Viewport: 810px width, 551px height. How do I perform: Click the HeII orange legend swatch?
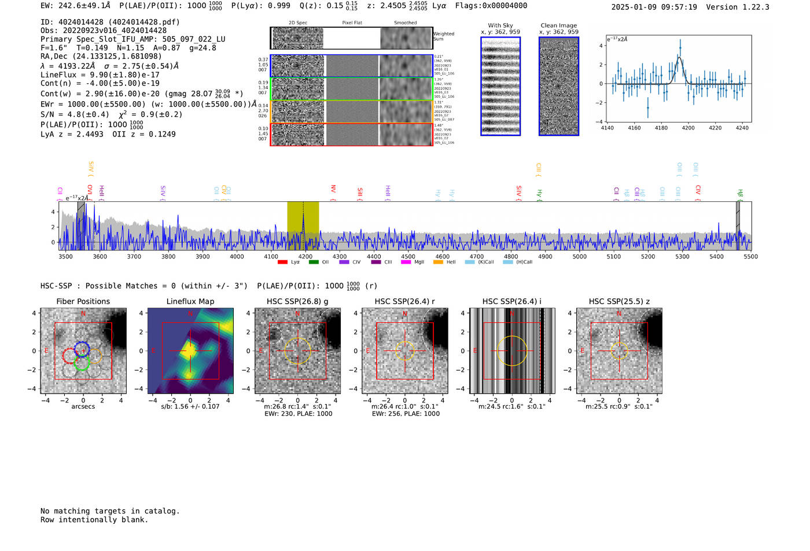point(438,262)
